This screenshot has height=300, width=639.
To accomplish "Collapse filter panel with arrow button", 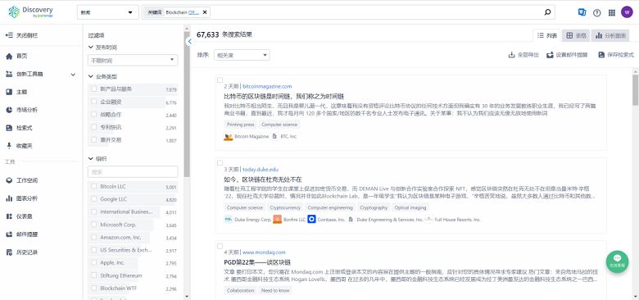I will pos(189,41).
